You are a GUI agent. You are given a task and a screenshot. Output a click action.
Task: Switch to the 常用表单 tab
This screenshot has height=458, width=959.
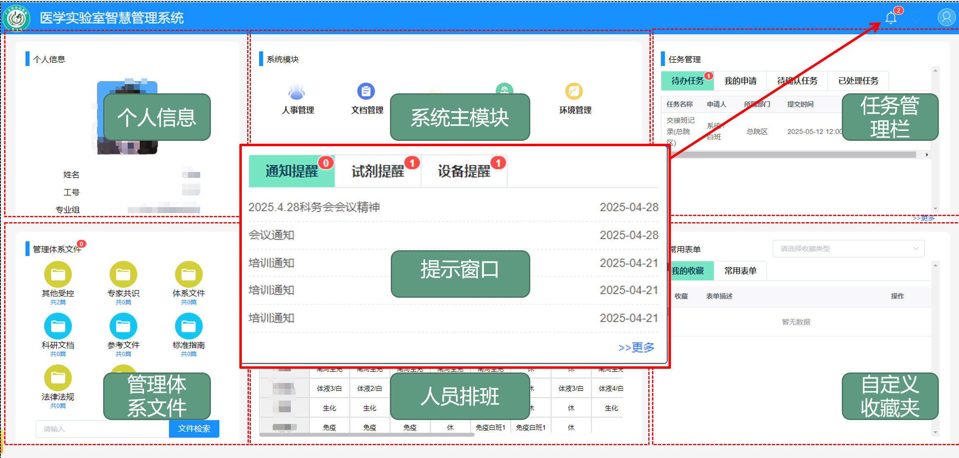740,271
